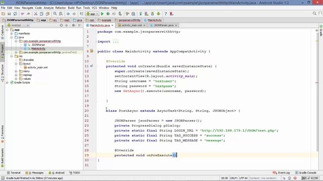
Task: Open Project panel settings gear
Action: point(73,25)
